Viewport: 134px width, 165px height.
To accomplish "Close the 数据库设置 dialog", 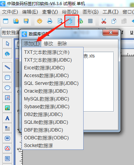I will point(111,32).
